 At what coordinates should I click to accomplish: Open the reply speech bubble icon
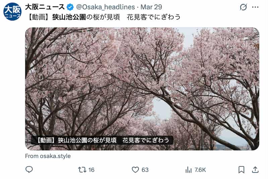29,170
